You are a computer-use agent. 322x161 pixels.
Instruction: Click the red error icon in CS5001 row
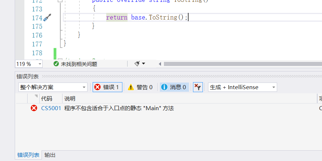(34, 108)
